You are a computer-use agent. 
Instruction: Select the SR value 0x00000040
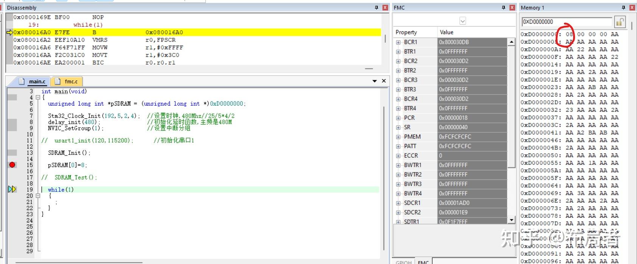(472, 127)
